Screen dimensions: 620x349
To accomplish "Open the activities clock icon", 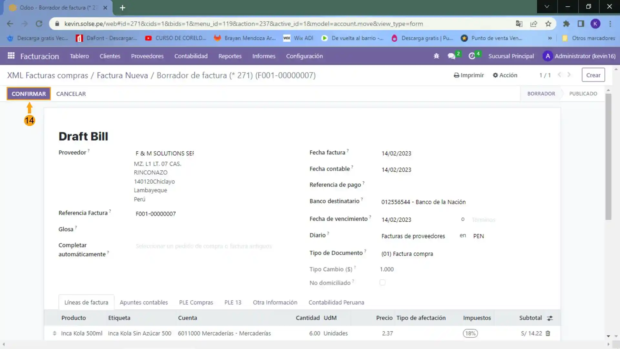I will coord(472,56).
